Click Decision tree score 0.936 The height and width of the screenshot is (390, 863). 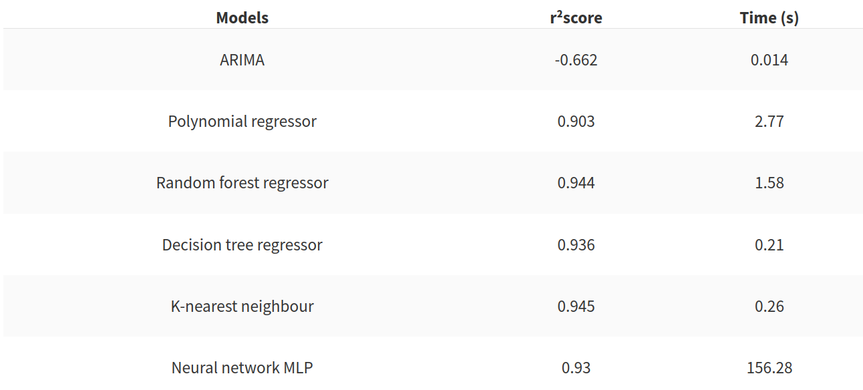(576, 245)
